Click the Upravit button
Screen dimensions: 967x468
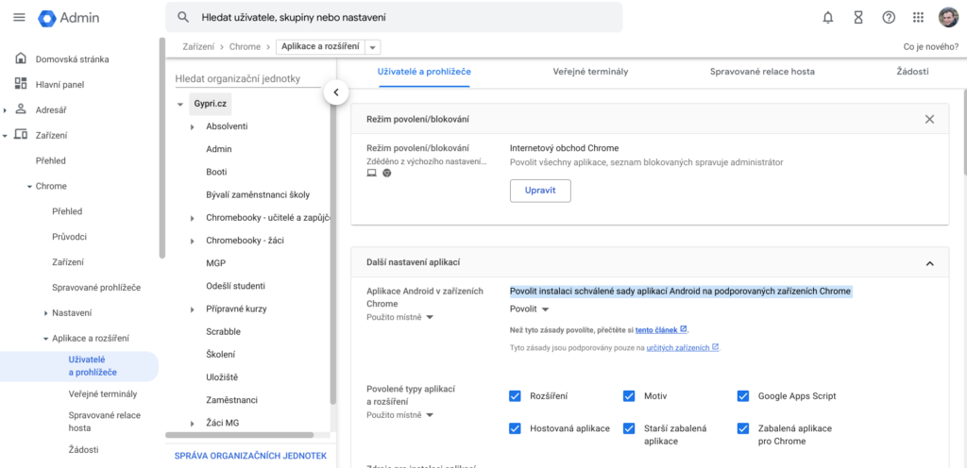pos(540,191)
